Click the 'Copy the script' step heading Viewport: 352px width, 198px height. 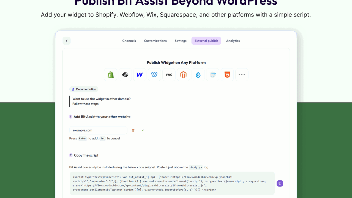point(86,155)
